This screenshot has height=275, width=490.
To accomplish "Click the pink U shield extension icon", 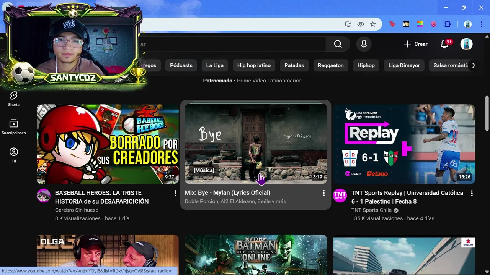I will pos(433,24).
